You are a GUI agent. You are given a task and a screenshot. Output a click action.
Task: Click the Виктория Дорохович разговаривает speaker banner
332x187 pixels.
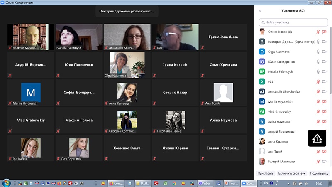pos(127,11)
